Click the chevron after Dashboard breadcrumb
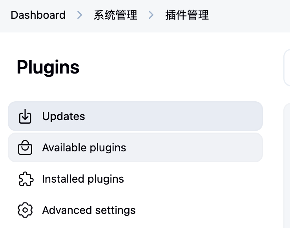The image size is (290, 228). click(80, 15)
